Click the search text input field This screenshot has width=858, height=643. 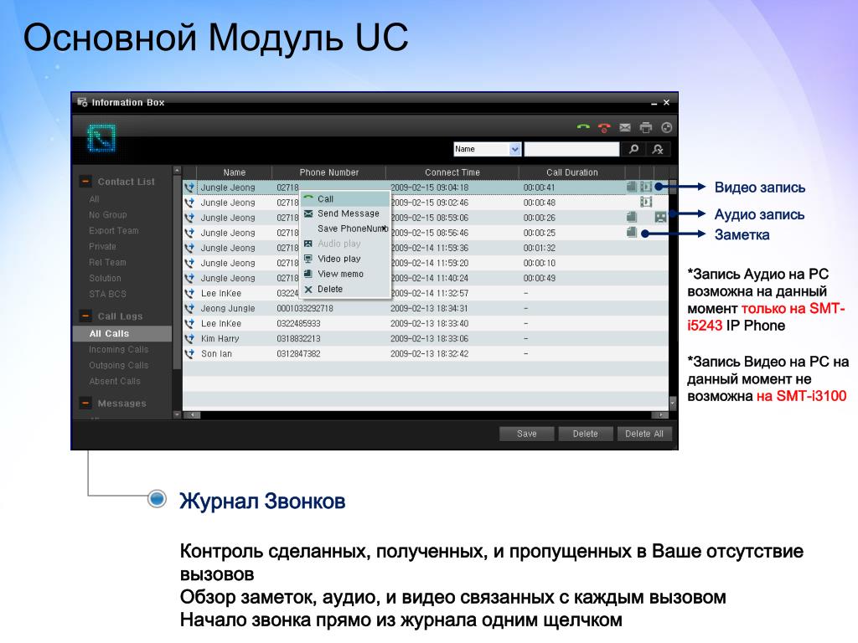(571, 149)
